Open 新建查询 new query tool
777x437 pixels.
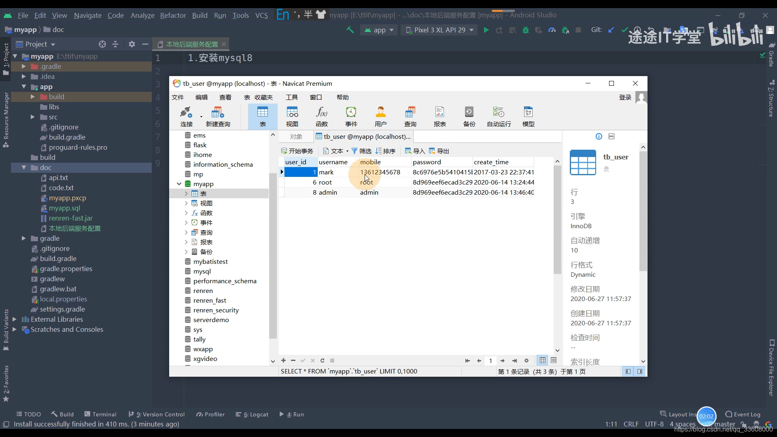tap(218, 116)
